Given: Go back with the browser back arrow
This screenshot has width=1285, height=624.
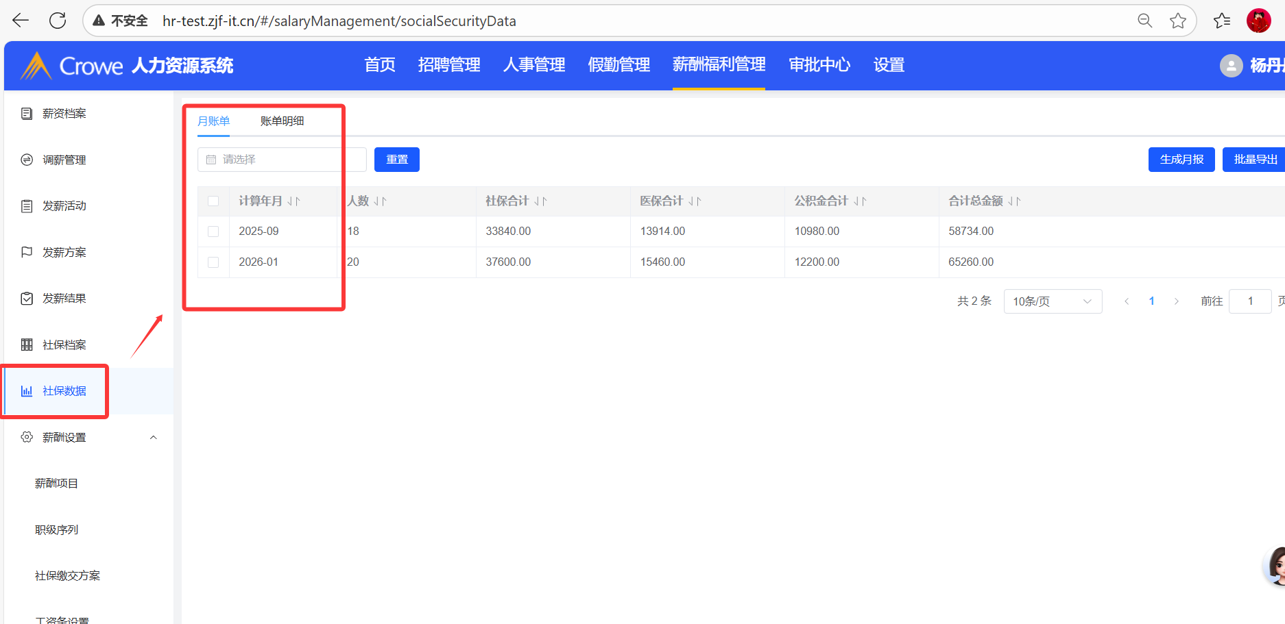Looking at the screenshot, I should 21,21.
